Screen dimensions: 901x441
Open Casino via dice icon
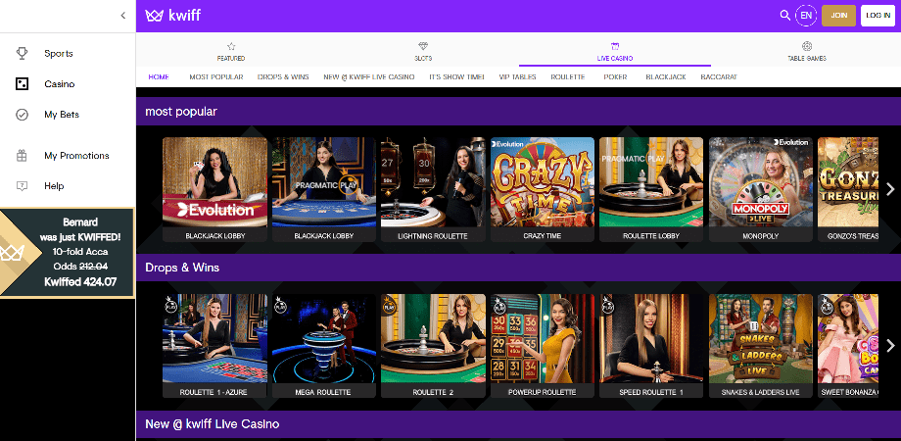click(22, 84)
